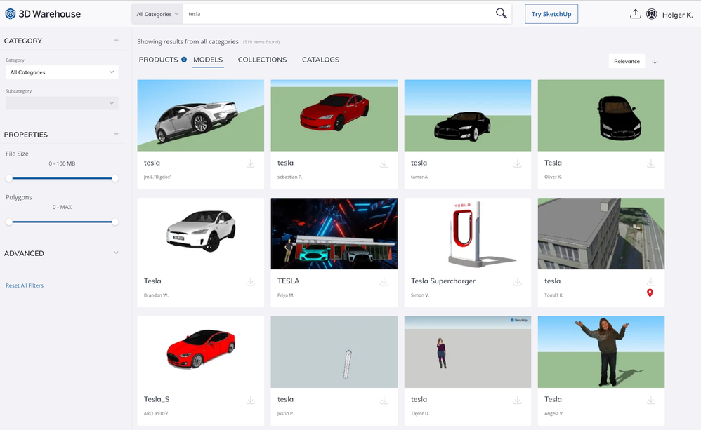The image size is (701, 430).
Task: Open the building thumbnail by Tomáš K.
Action: coord(601,234)
